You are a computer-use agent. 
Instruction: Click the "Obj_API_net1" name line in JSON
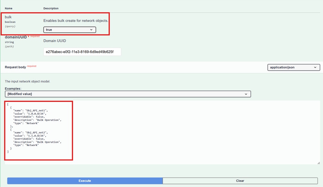point(30,111)
